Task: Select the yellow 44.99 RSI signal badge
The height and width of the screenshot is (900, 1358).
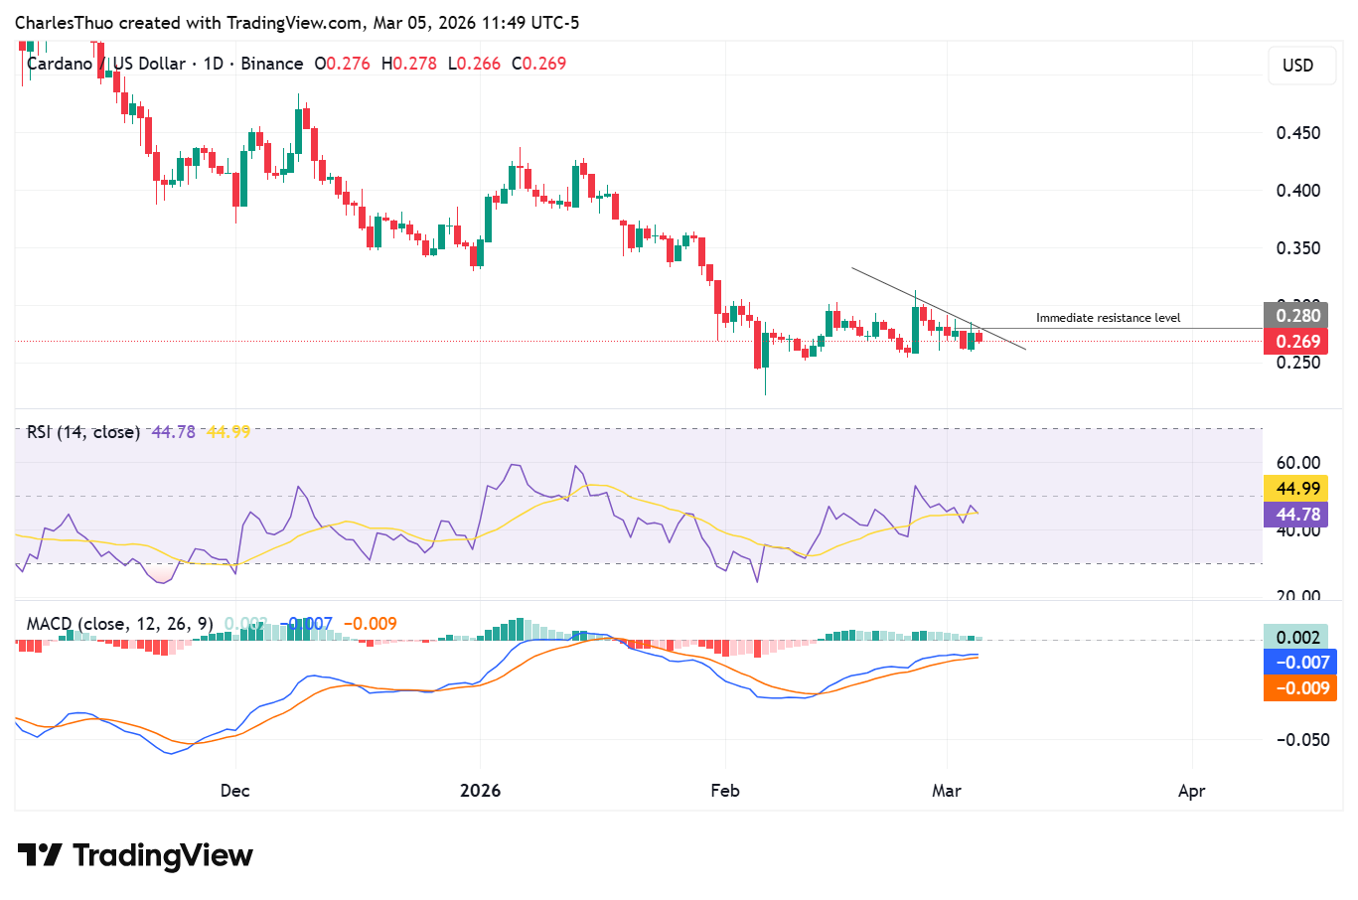Action: pyautogui.click(x=1300, y=489)
